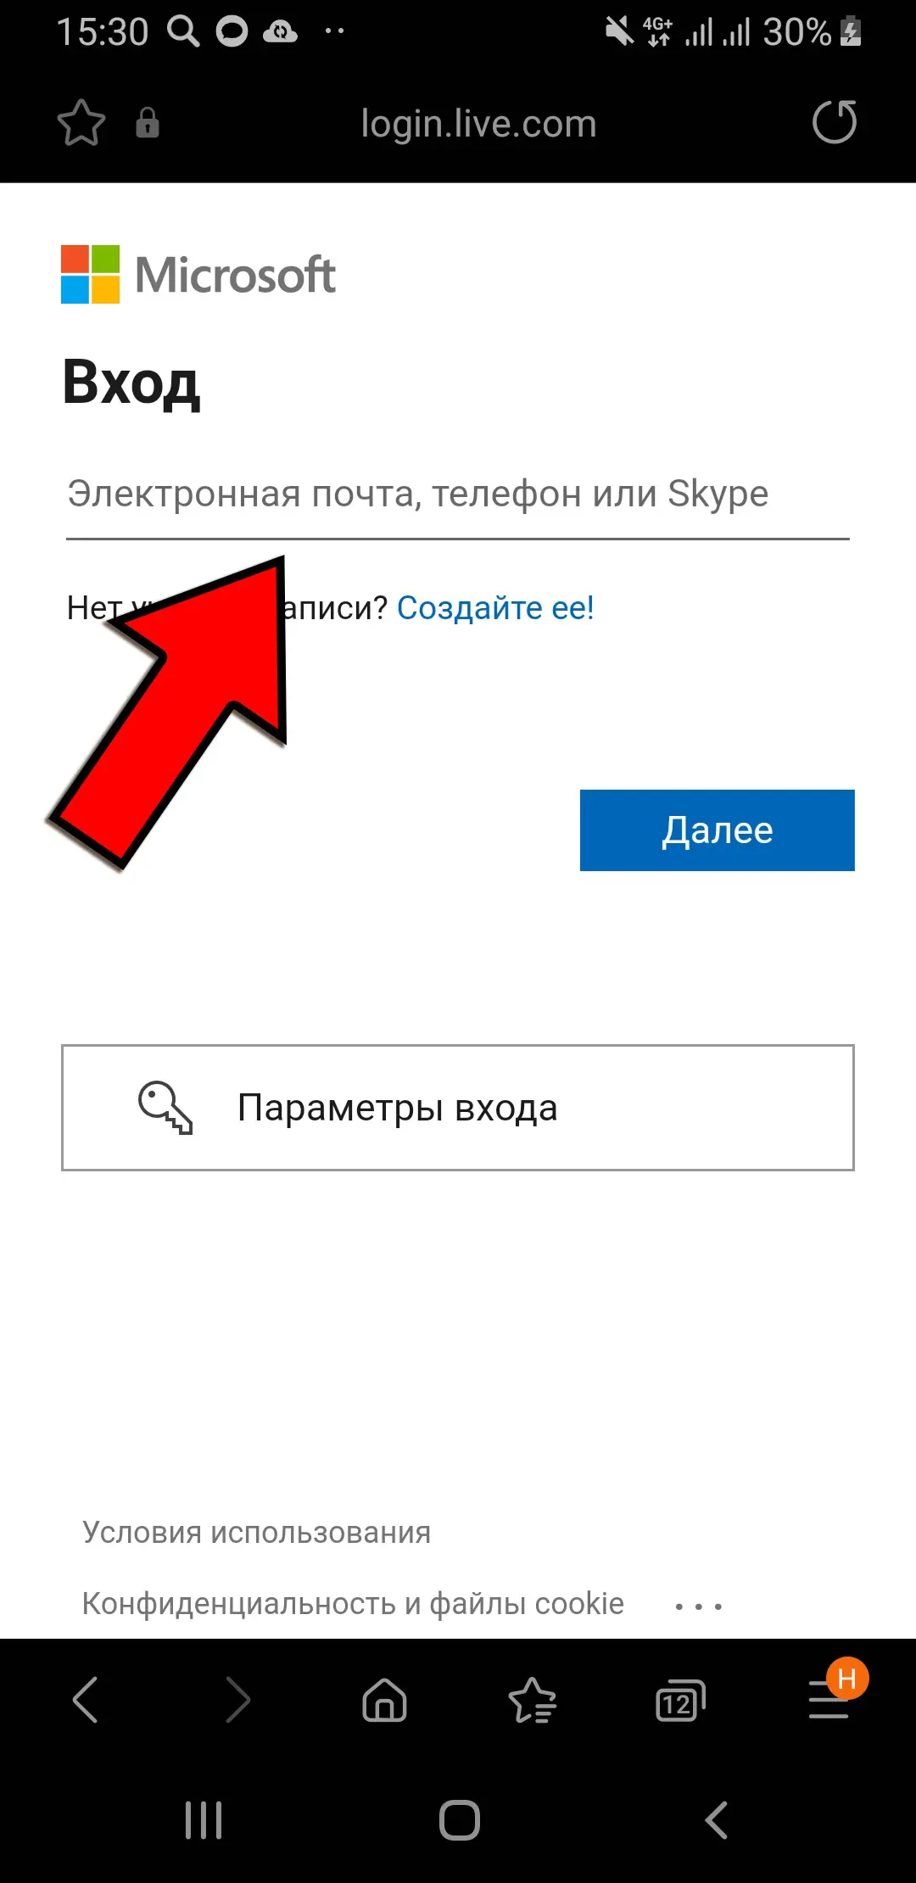Go back with the browser back arrow
Viewport: 916px width, 1883px height.
coord(86,1699)
